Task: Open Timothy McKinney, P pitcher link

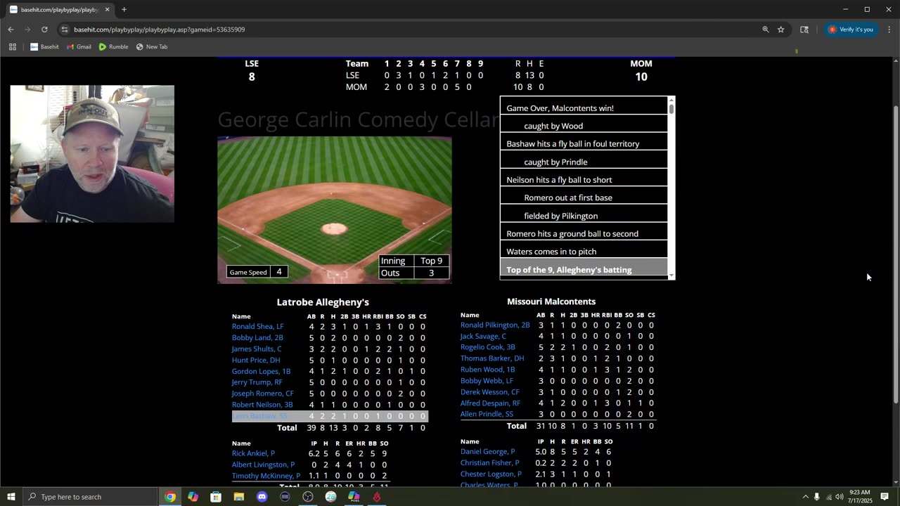Action: click(266, 476)
